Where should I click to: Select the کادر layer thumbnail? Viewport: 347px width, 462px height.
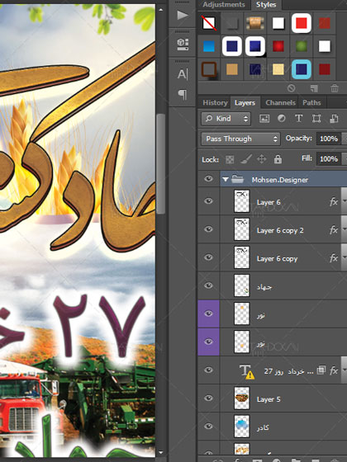coord(241,427)
